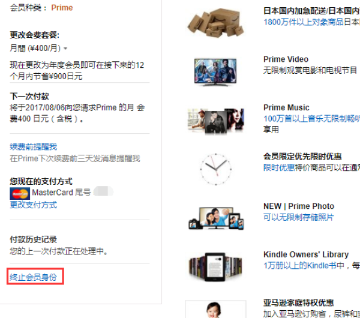Open the Kindle e-reader library image
The image size is (360, 318).
(215, 267)
